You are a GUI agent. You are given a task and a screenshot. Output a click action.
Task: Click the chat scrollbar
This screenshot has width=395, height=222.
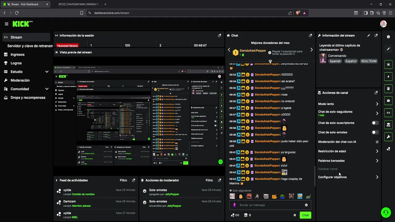pyautogui.click(x=315, y=176)
